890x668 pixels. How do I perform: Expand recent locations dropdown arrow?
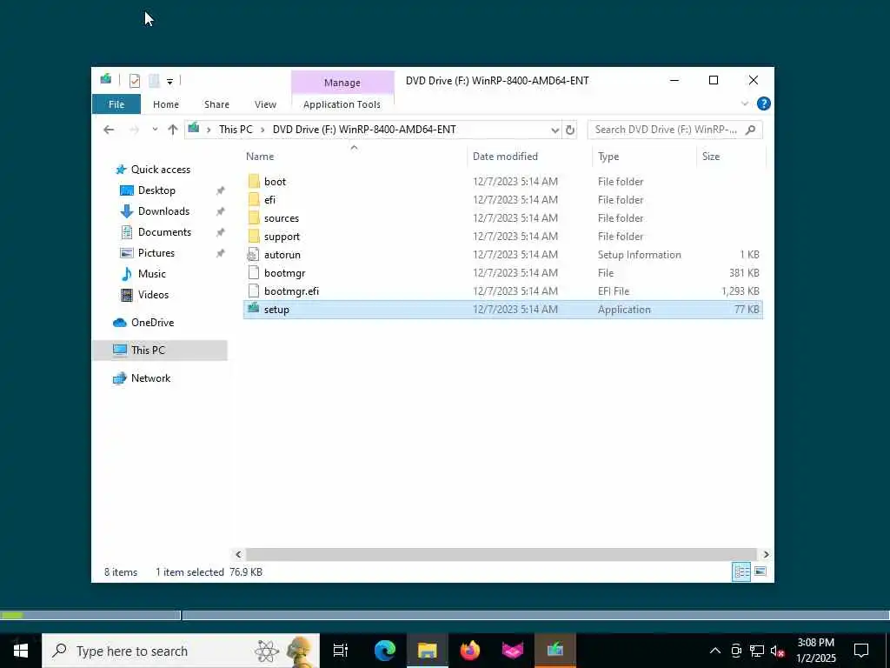point(155,130)
